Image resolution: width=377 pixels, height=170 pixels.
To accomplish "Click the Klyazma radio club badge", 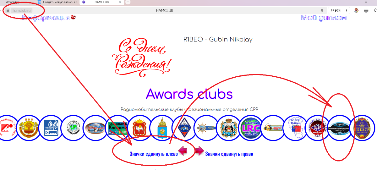I will tap(117, 128).
